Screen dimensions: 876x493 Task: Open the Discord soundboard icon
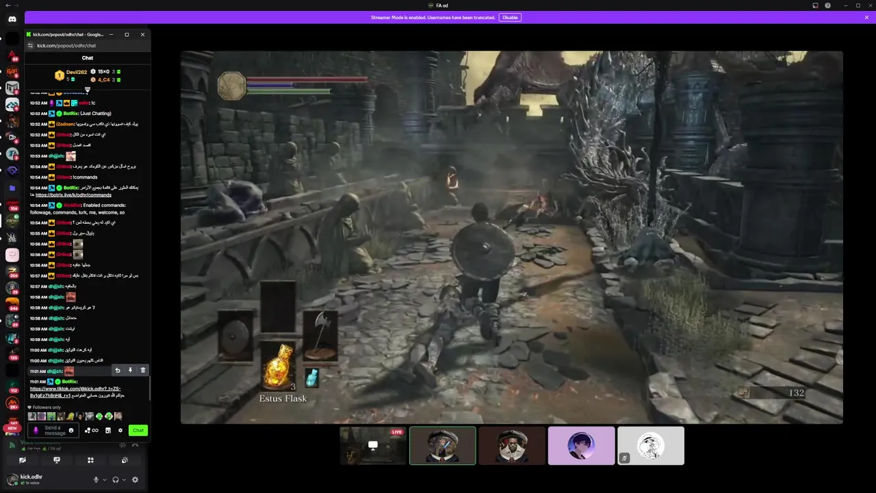[x=125, y=460]
